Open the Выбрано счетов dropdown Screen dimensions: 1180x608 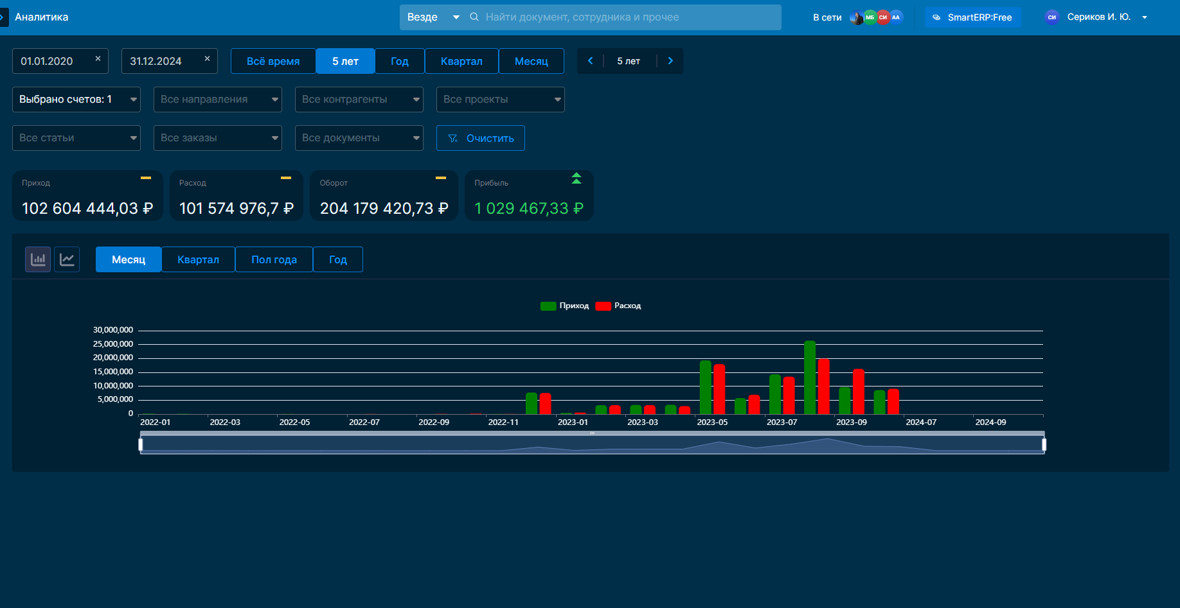tap(76, 100)
